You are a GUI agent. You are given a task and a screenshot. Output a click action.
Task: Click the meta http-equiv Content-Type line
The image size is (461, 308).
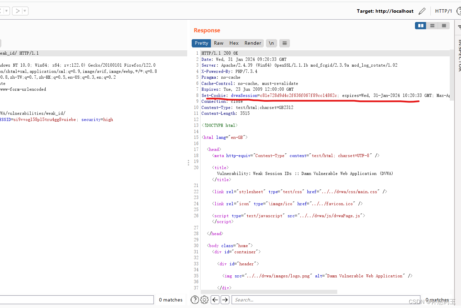[x=296, y=155]
